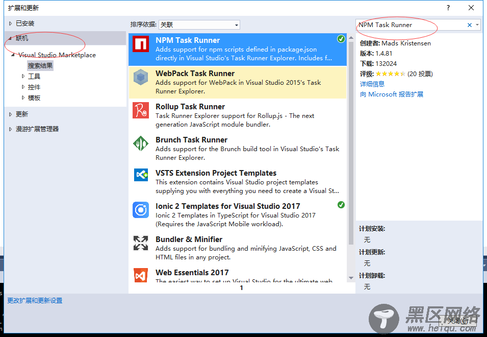Expand the 控件 category
Viewport: 487px width, 337px height.
(x=23, y=87)
